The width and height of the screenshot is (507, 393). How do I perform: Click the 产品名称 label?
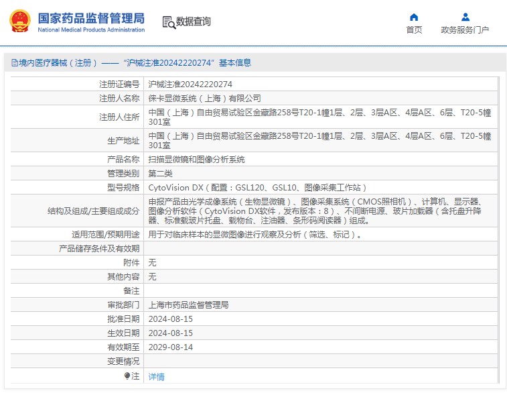[x=123, y=159]
